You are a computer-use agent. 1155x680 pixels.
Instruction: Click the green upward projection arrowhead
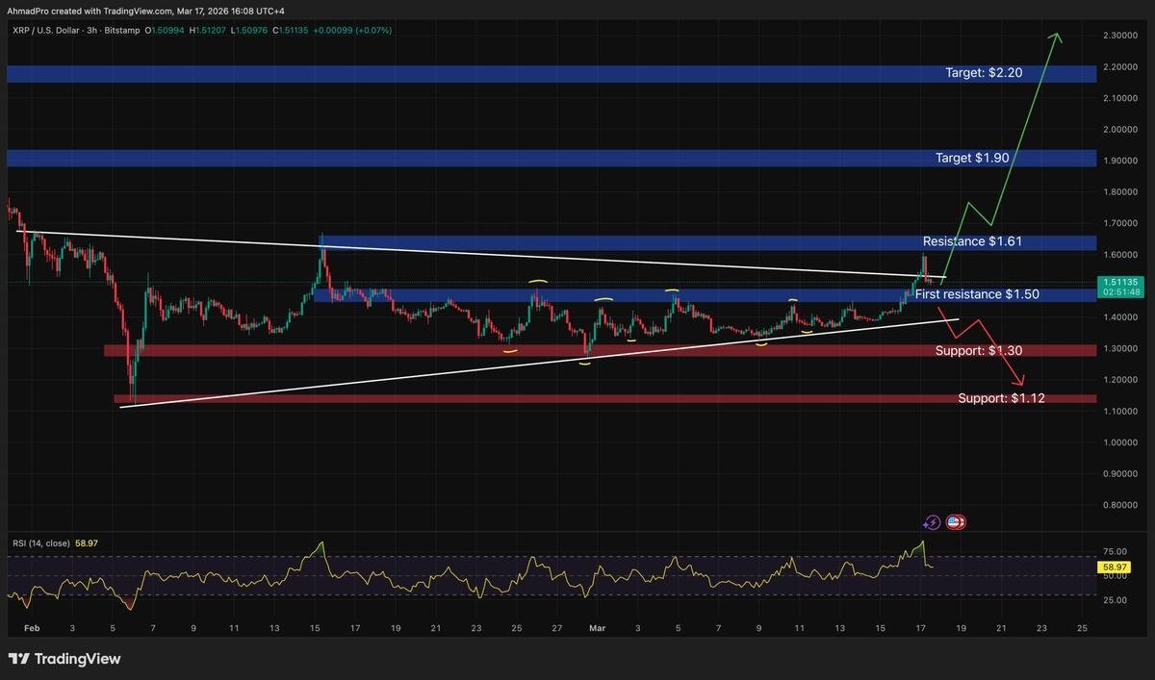pos(1057,38)
